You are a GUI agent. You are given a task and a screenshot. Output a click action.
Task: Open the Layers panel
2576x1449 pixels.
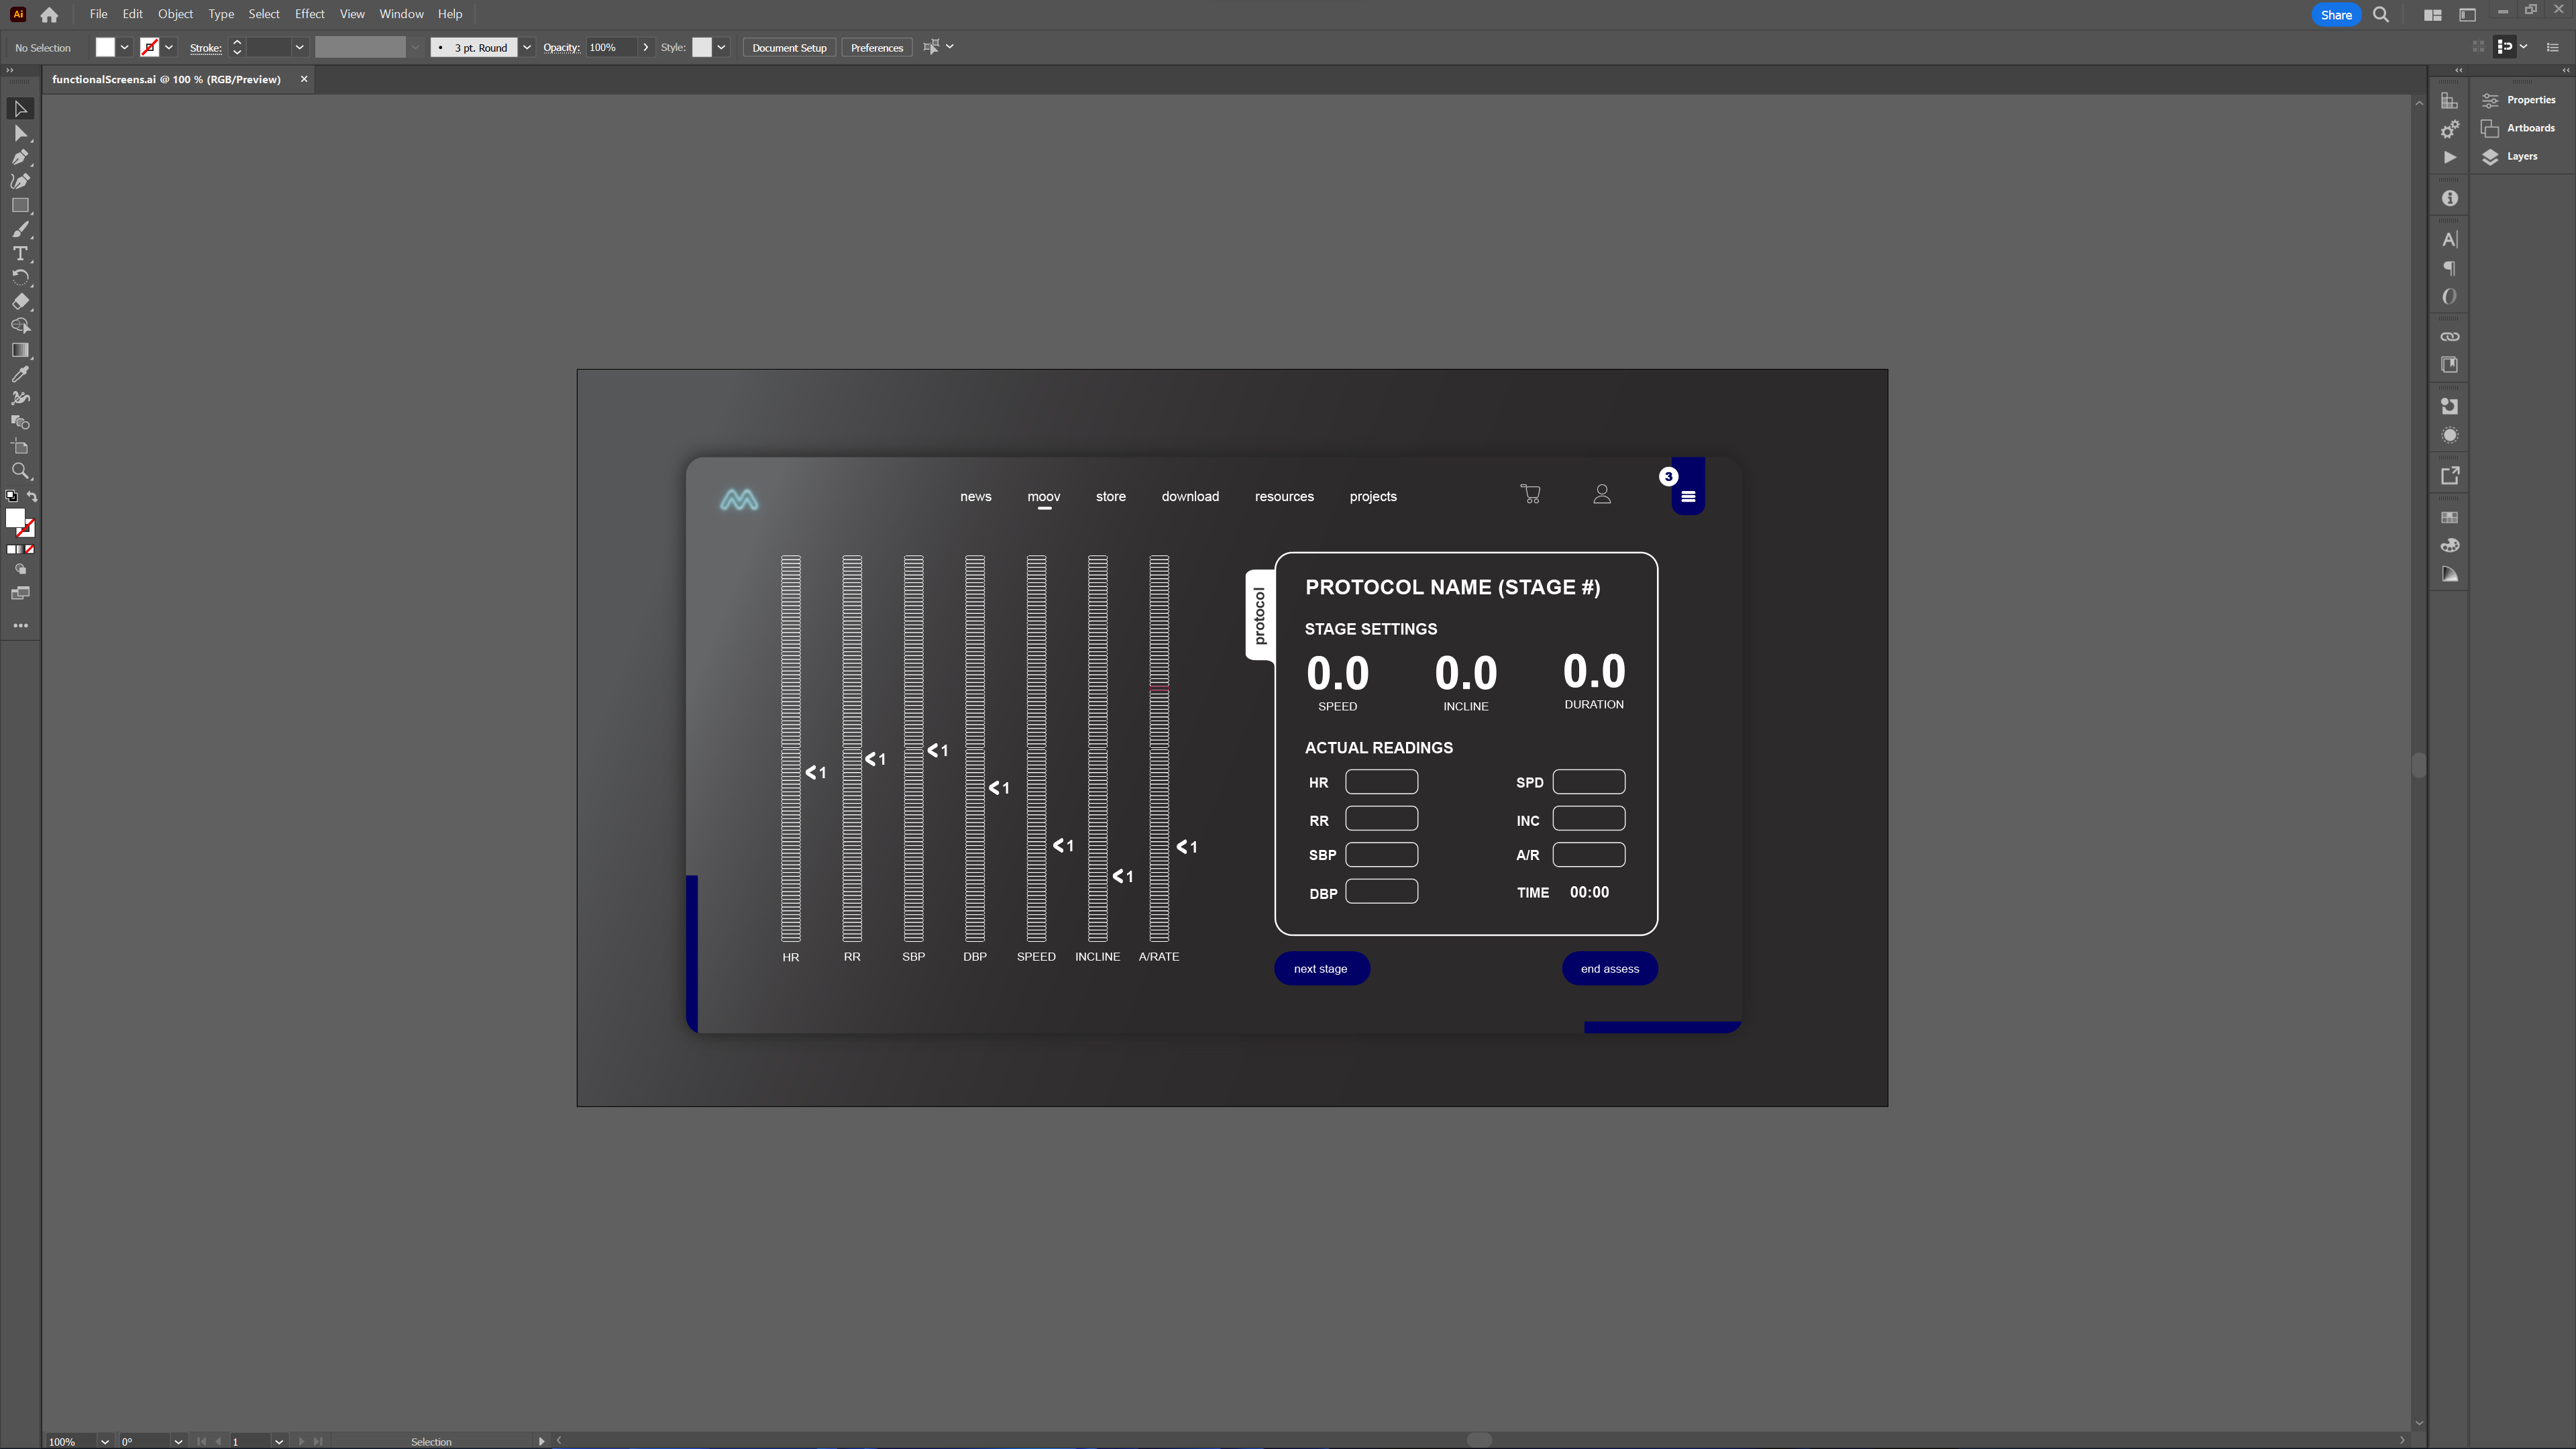[2510, 156]
